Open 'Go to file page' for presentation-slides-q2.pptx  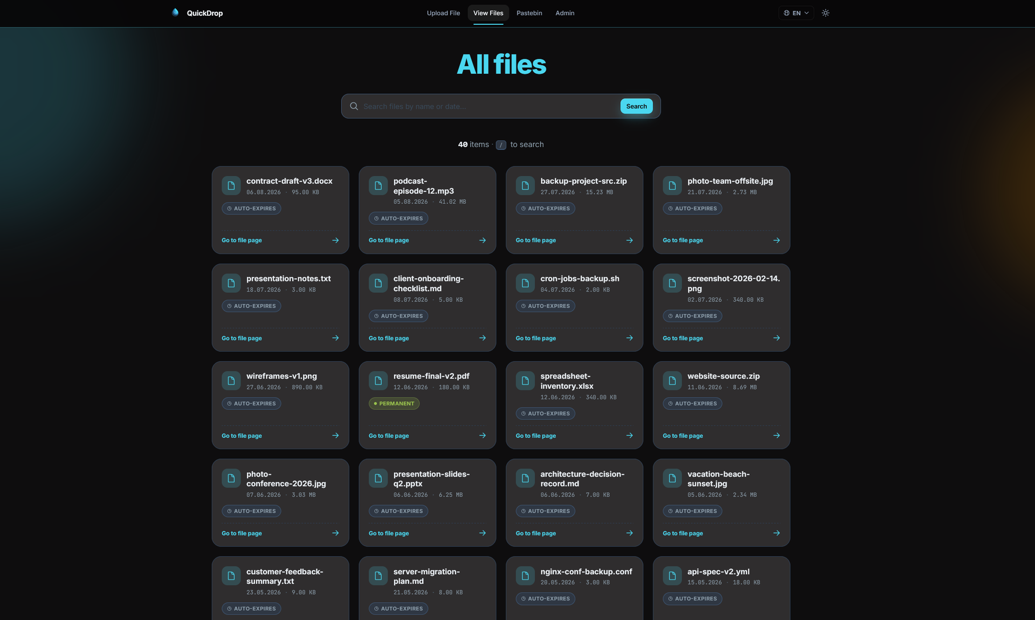click(389, 533)
